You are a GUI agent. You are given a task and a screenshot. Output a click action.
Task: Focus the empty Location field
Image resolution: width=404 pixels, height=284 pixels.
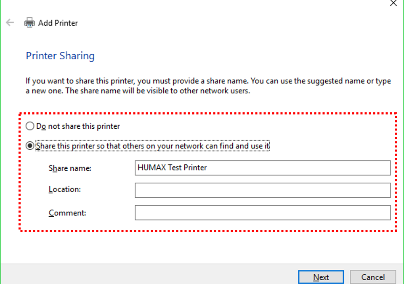(x=263, y=190)
